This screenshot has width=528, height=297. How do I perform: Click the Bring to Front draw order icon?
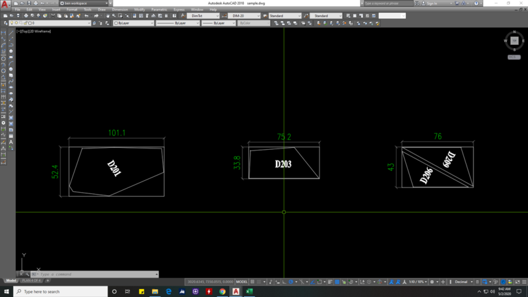click(276, 23)
